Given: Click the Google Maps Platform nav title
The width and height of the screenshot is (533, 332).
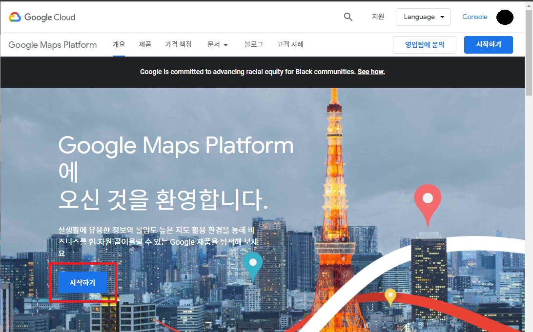Looking at the screenshot, I should click(x=53, y=45).
